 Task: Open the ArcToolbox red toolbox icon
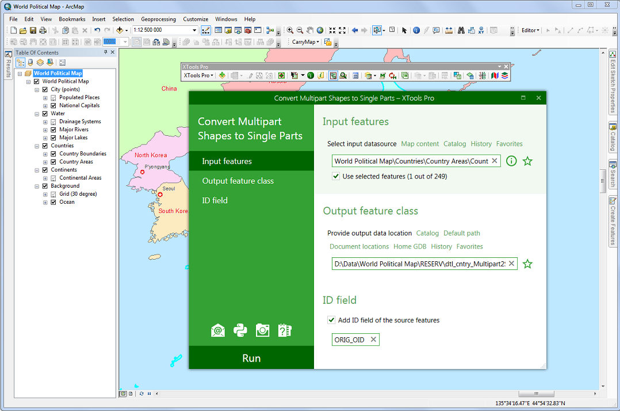(248, 31)
